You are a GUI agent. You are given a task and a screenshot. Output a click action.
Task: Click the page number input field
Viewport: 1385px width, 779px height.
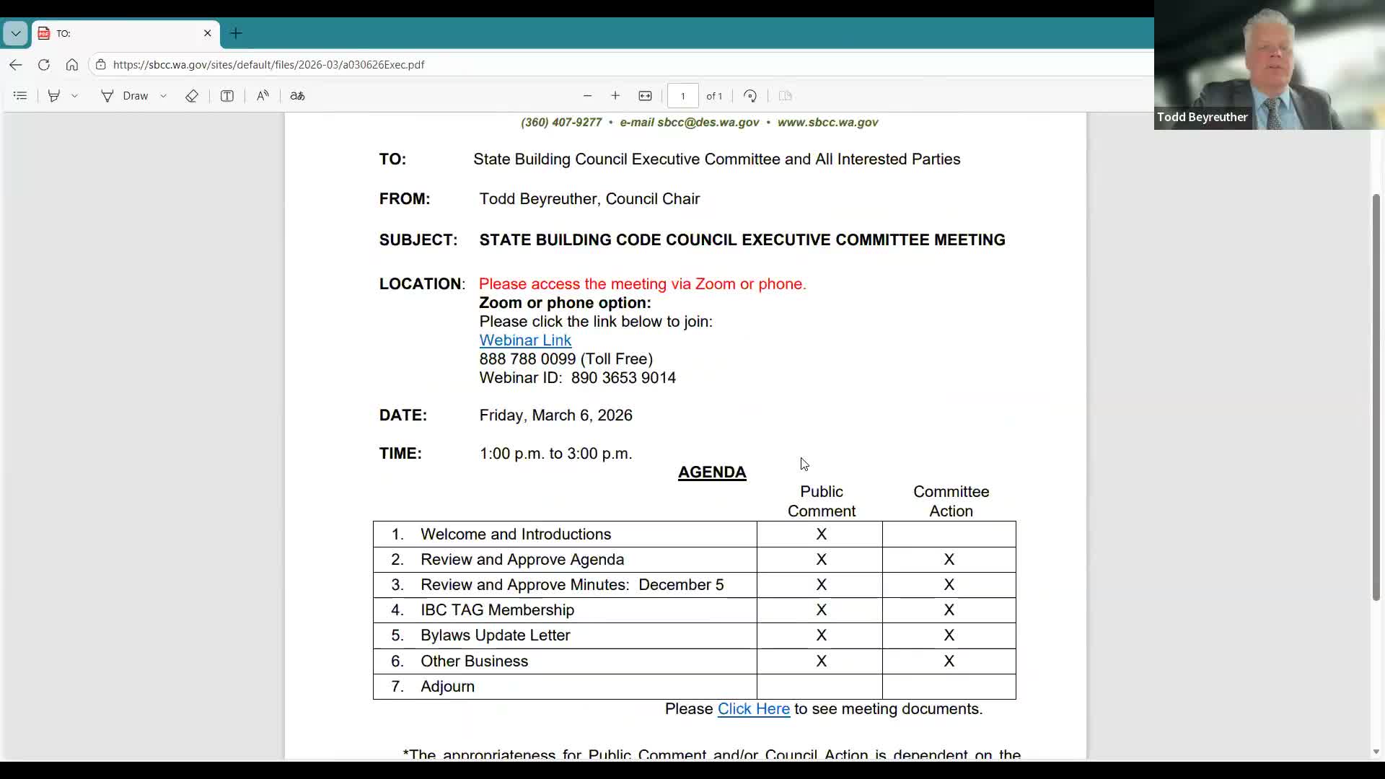[682, 96]
